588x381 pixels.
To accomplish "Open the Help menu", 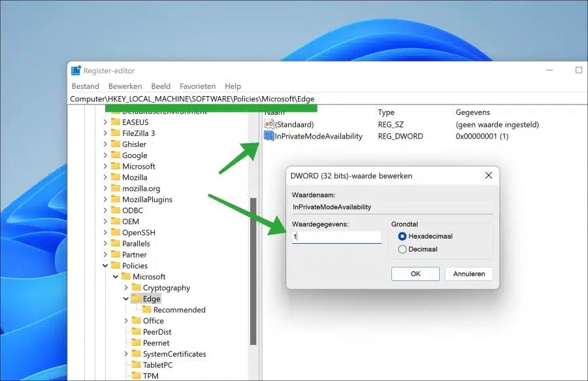I will pos(233,86).
